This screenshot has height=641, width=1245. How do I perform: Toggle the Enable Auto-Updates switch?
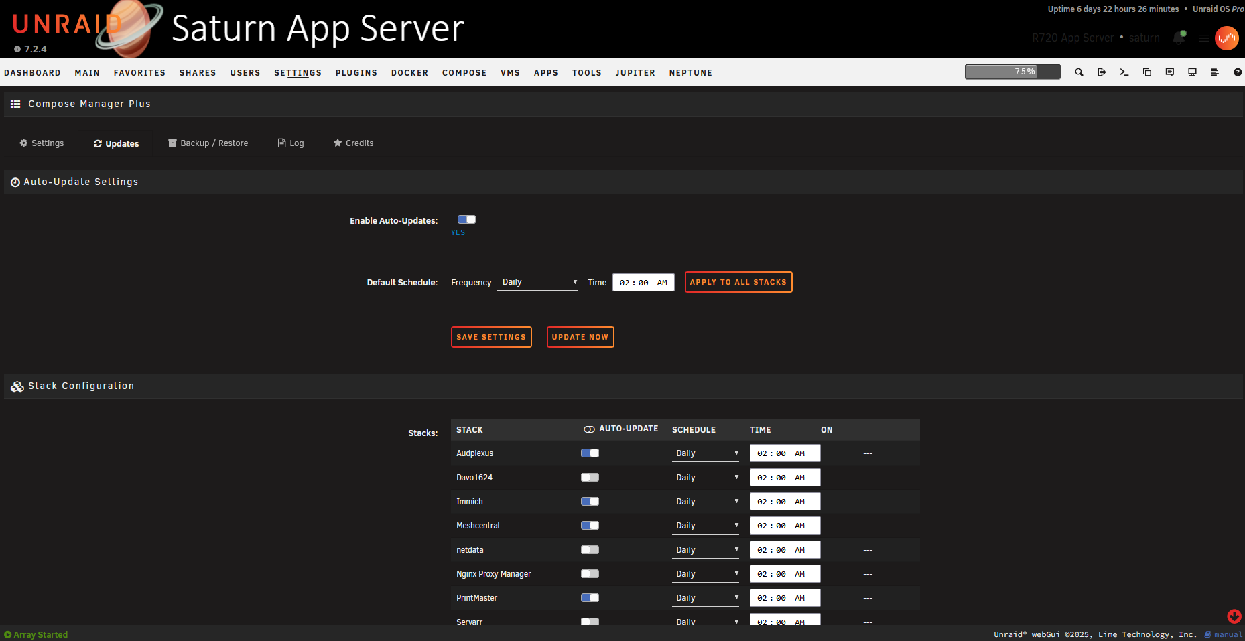(466, 220)
